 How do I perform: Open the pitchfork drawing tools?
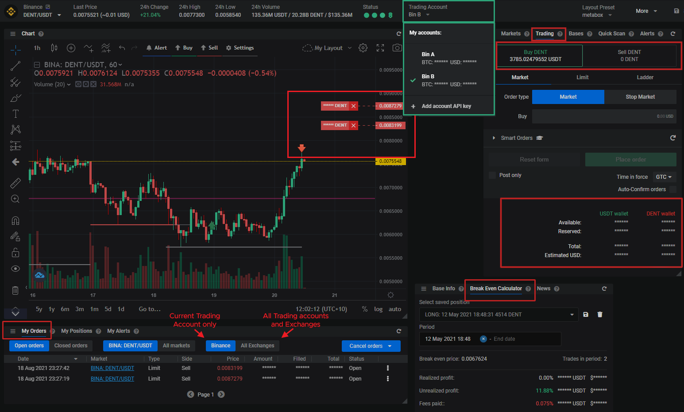pyautogui.click(x=15, y=82)
